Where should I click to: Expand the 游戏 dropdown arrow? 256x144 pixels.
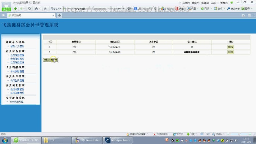pyautogui.click(x=224, y=9)
